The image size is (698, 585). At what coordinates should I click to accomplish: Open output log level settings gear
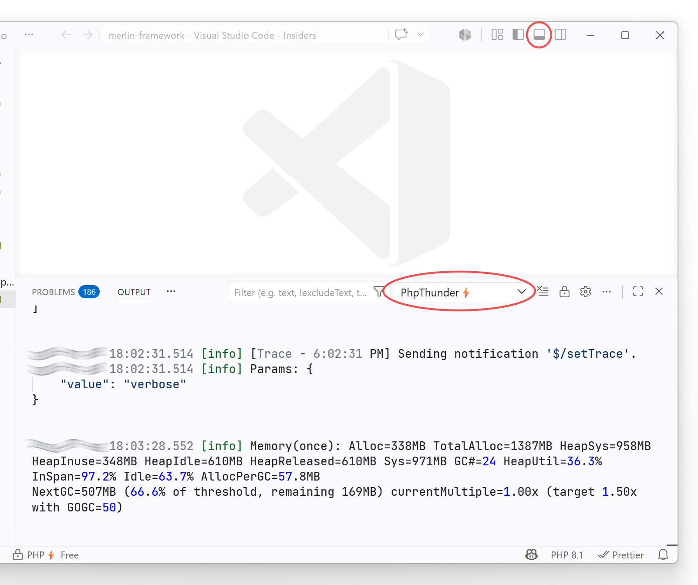(x=586, y=292)
